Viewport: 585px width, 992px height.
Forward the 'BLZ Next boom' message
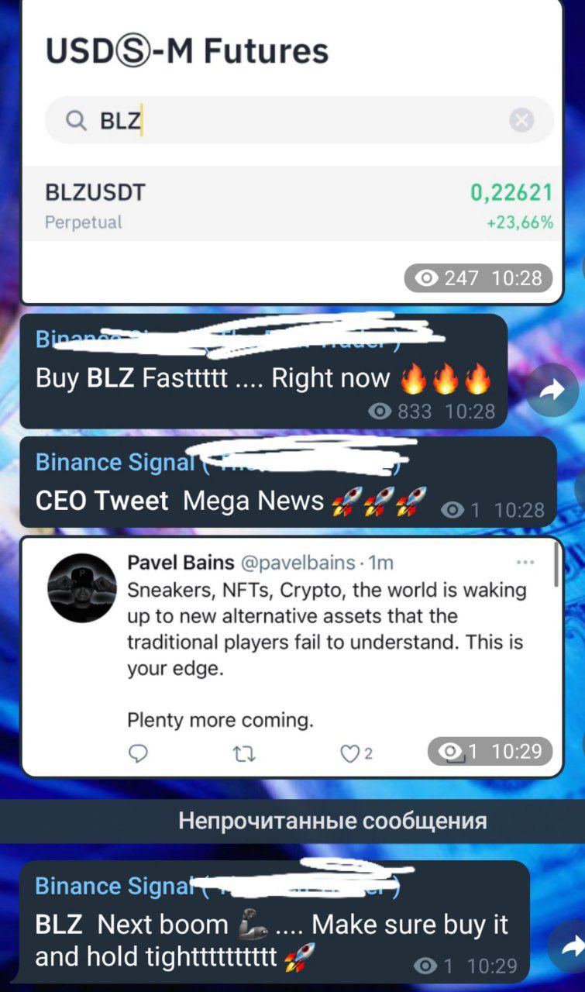tap(570, 947)
